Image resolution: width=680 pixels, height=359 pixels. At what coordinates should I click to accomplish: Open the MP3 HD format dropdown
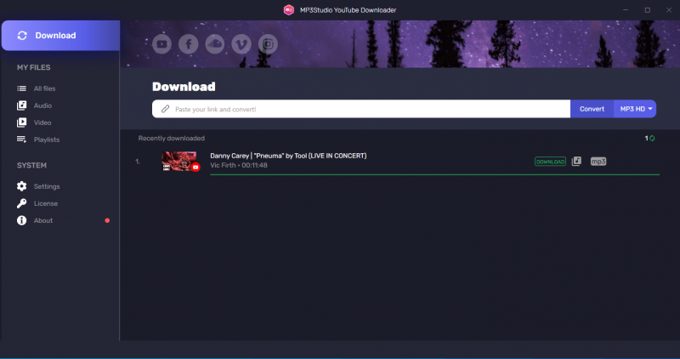[x=636, y=109]
